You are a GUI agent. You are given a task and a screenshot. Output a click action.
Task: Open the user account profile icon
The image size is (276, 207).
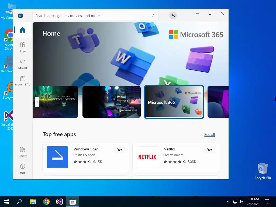click(x=173, y=15)
